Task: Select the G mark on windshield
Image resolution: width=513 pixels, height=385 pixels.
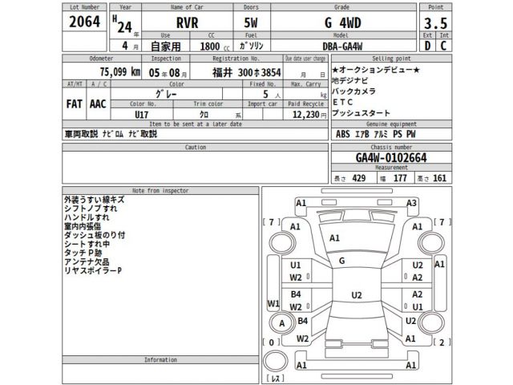Action: [342, 261]
